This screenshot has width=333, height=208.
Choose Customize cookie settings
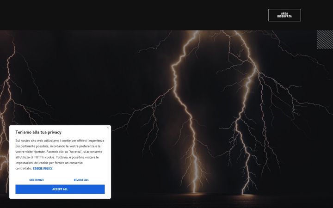pyautogui.click(x=37, y=180)
